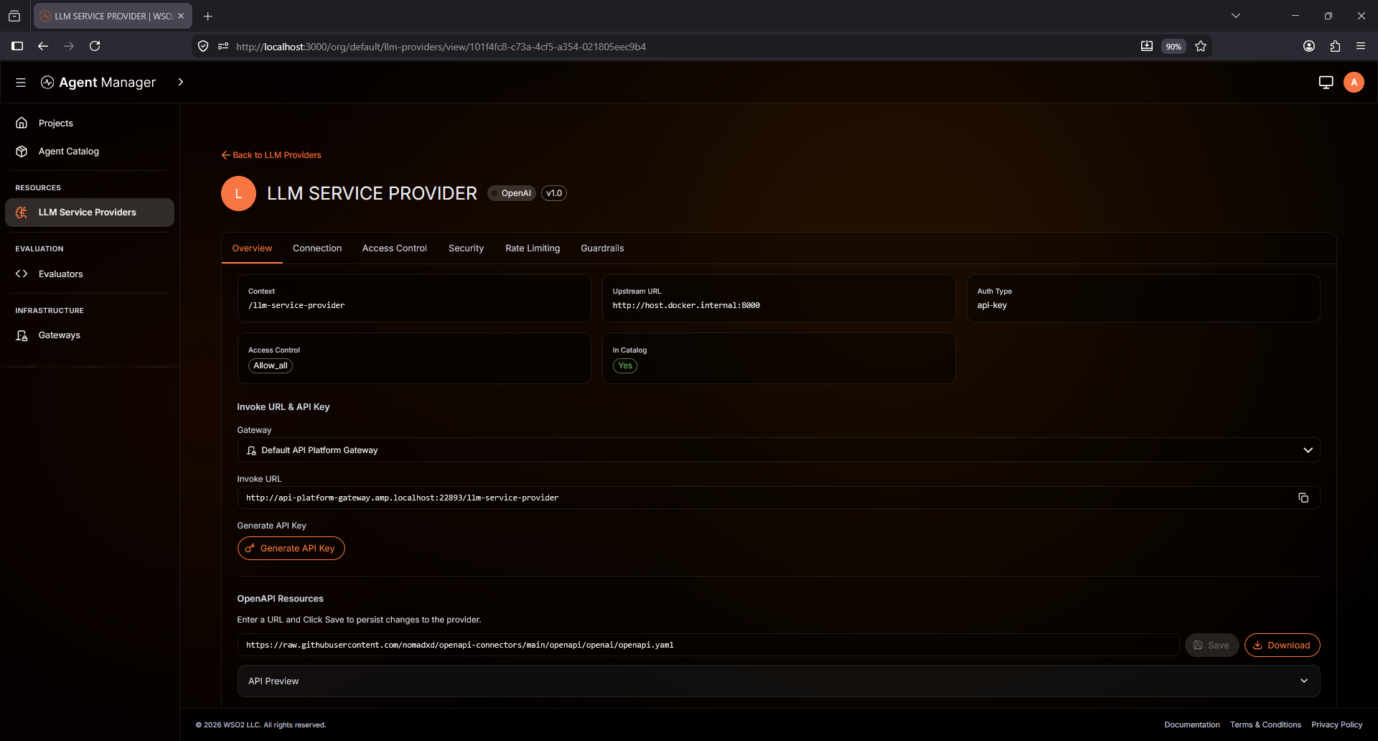Image resolution: width=1378 pixels, height=741 pixels.
Task: Expand the API Preview section
Action: pyautogui.click(x=778, y=681)
